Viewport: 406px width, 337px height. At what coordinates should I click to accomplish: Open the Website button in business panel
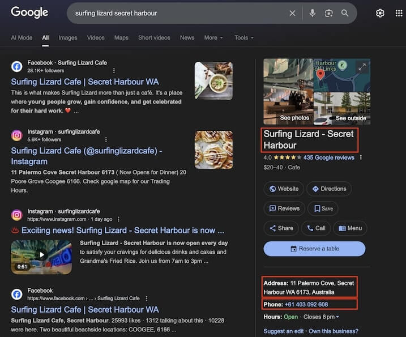284,189
